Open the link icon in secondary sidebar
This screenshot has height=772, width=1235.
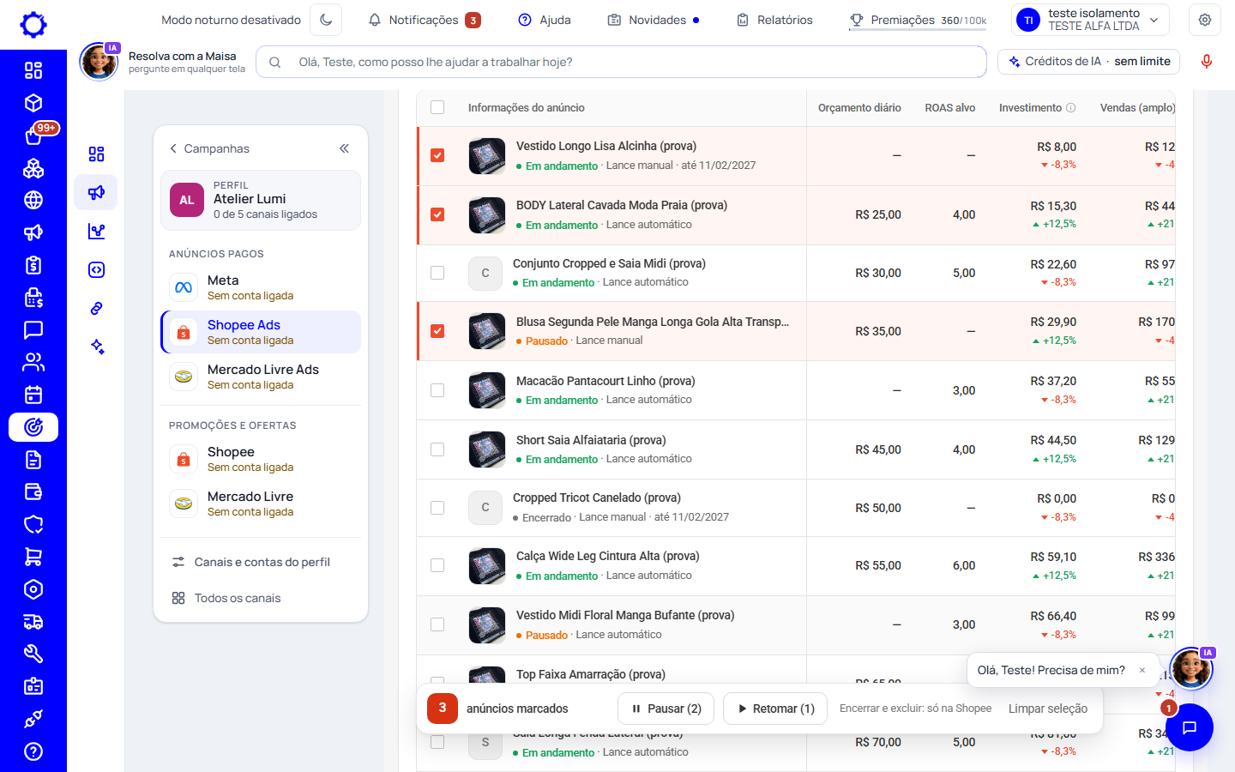click(96, 308)
